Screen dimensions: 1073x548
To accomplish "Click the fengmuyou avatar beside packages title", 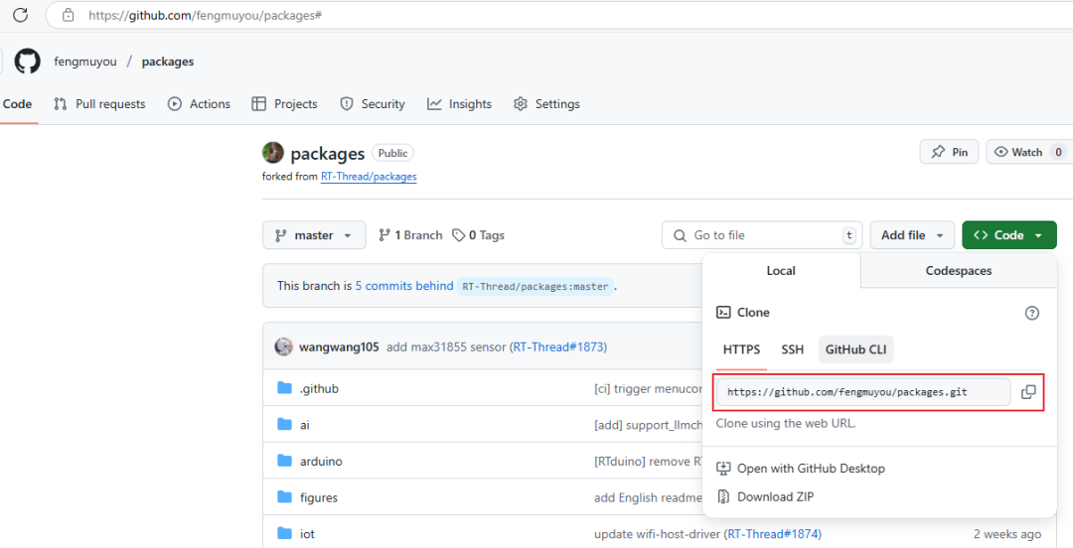I will pos(273,153).
